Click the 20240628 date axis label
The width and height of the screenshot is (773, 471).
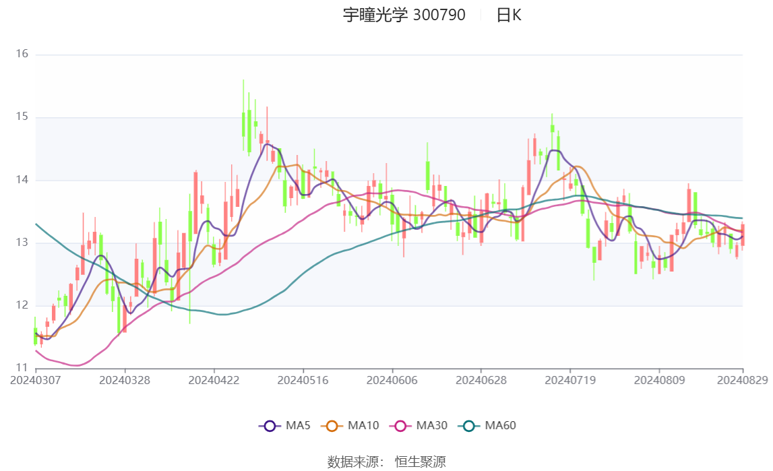pyautogui.click(x=481, y=381)
